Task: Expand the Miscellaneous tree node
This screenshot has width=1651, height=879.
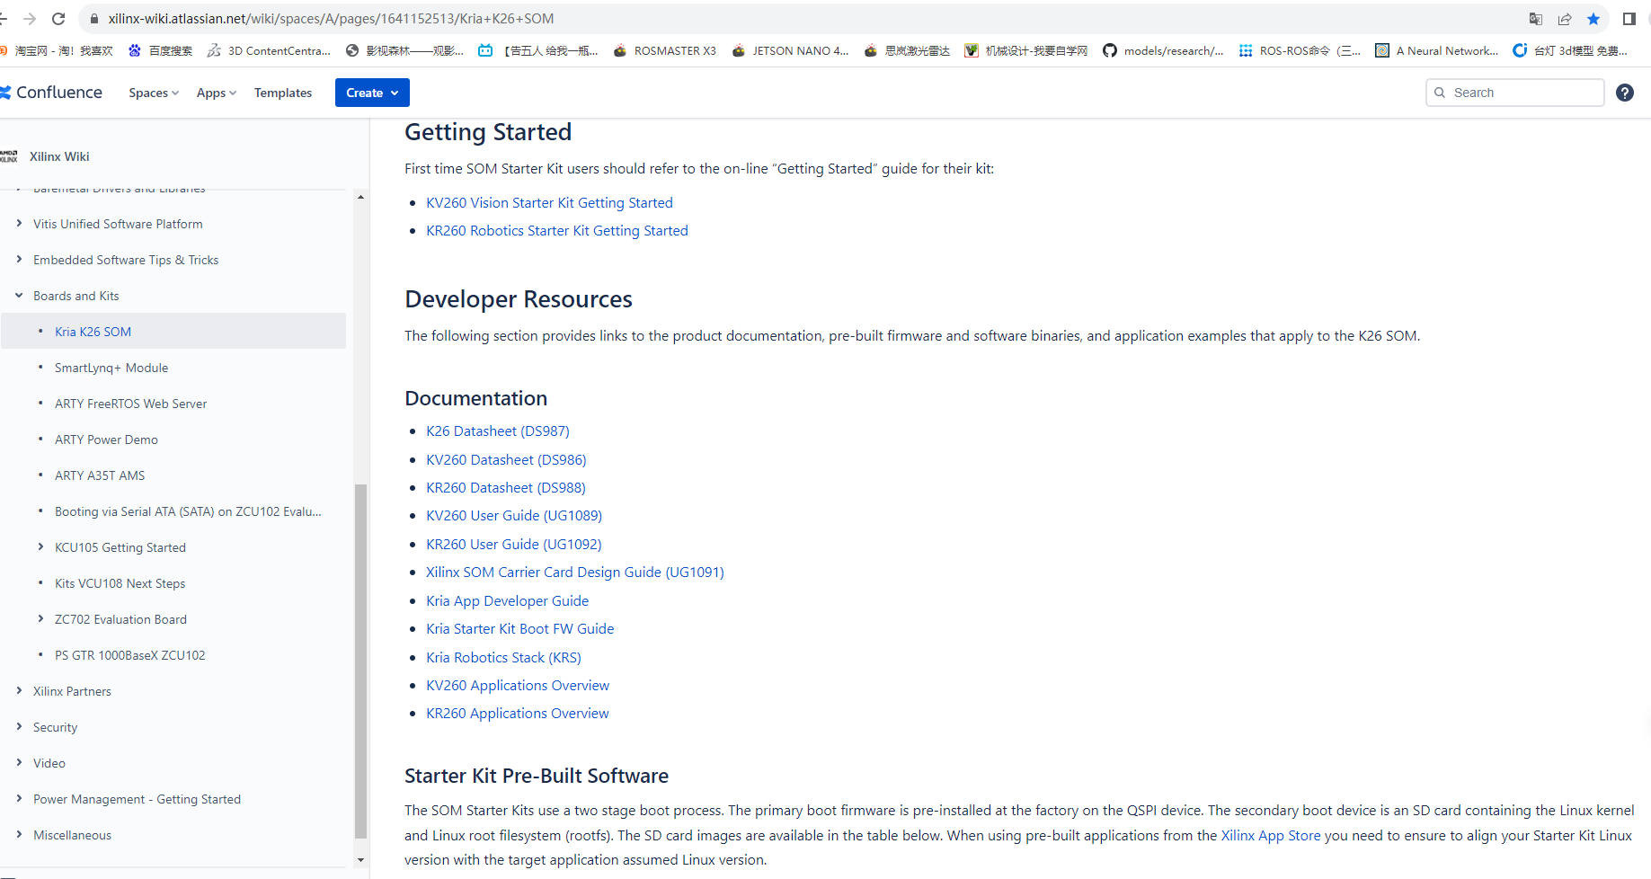Action: coord(19,835)
